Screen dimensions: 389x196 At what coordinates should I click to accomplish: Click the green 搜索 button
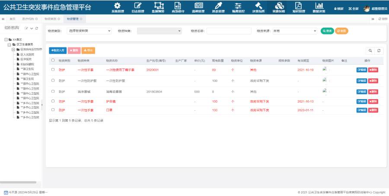point(327,31)
